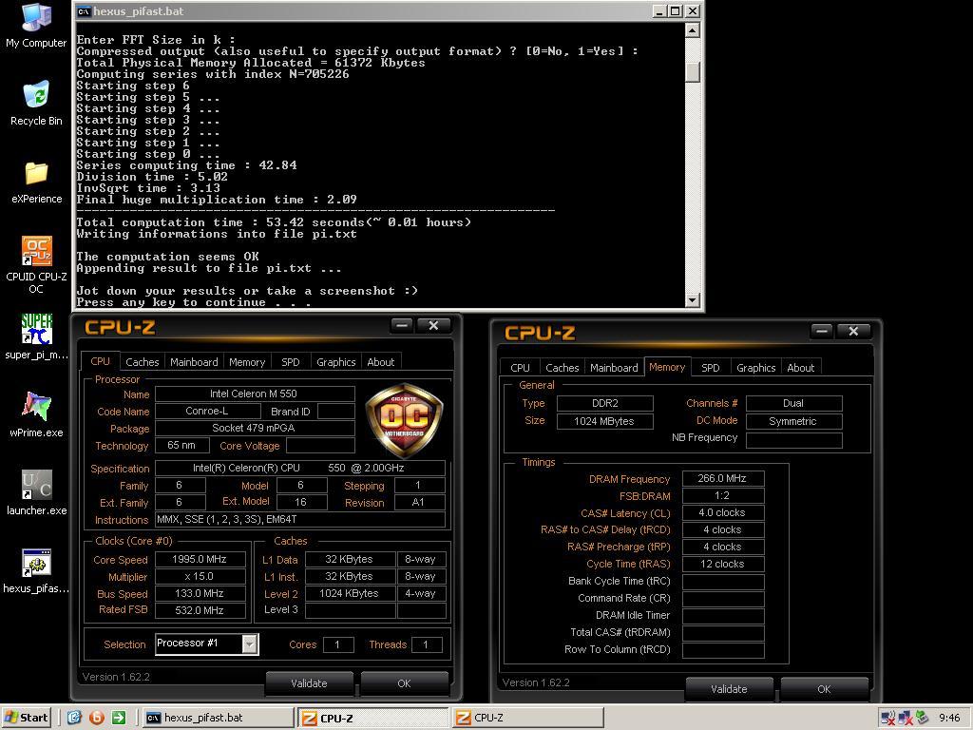
Task: Click Validate in the right CPU-Z window
Action: tap(729, 689)
